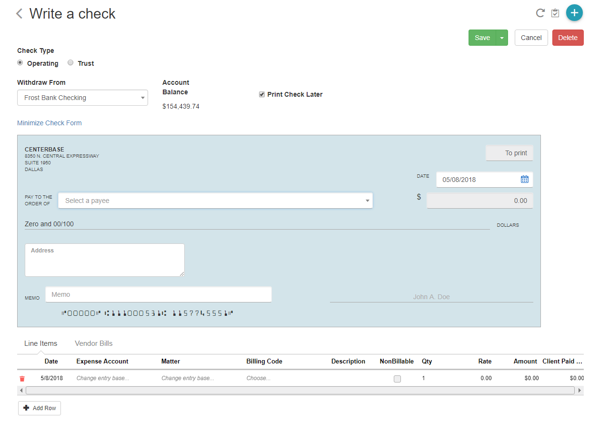Click the checklist clipboard icon near the top
599x423 pixels.
click(555, 13)
